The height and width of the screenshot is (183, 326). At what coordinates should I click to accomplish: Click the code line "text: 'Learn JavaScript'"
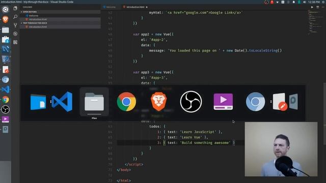point(189,132)
